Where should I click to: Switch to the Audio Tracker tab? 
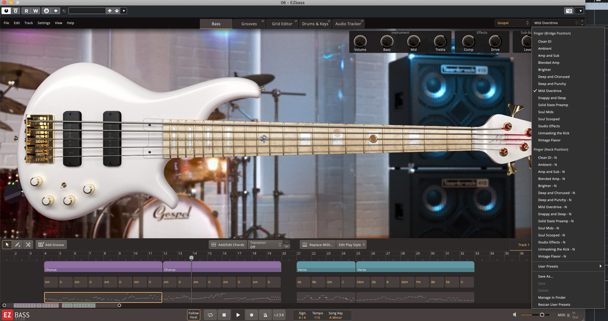(348, 24)
